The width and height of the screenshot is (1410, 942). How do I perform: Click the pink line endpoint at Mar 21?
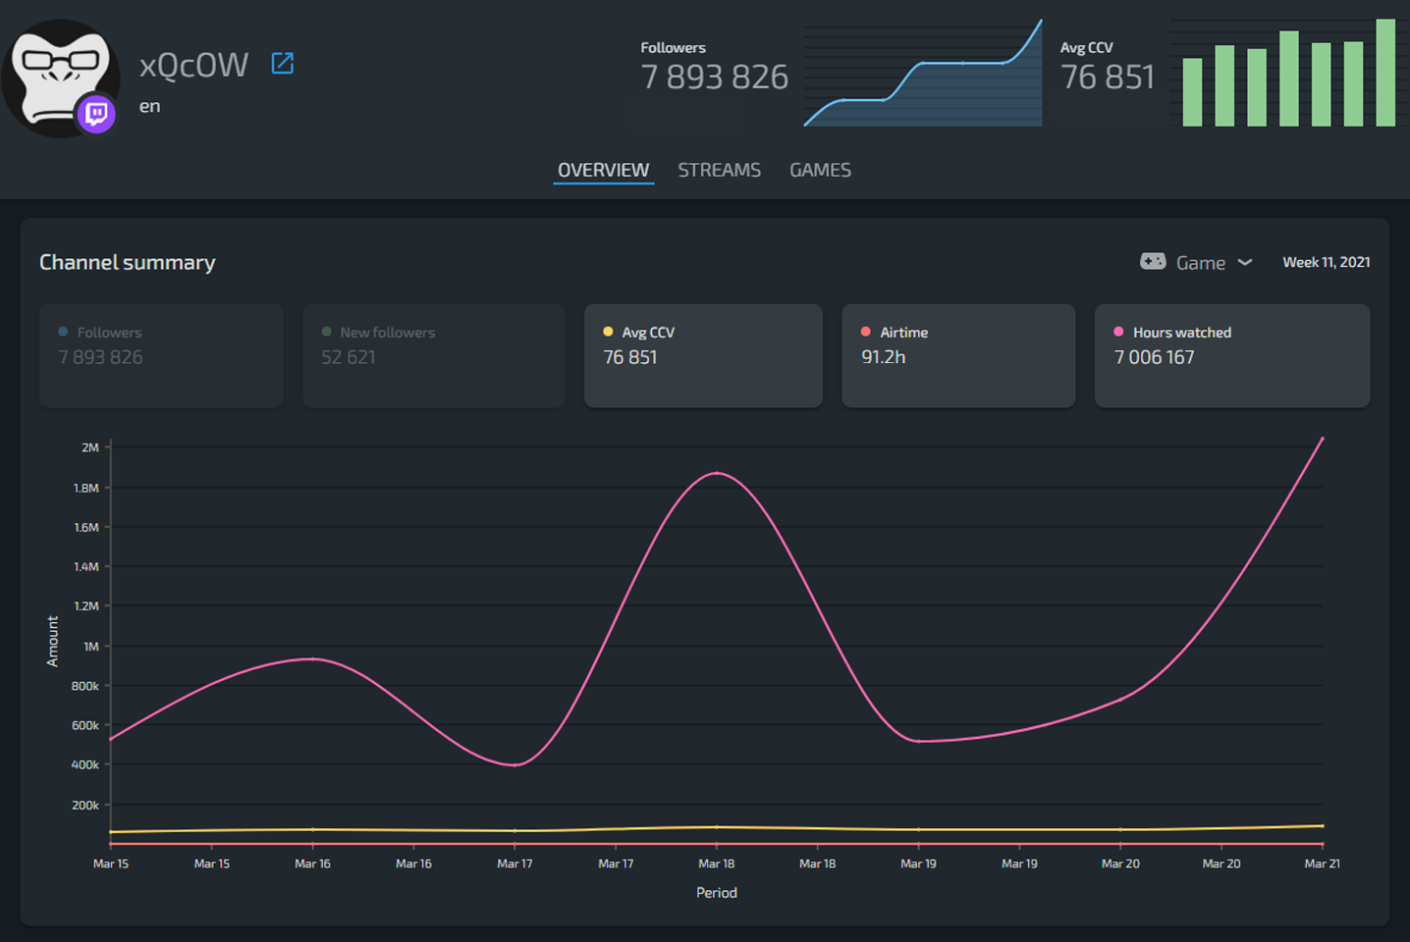coord(1322,439)
